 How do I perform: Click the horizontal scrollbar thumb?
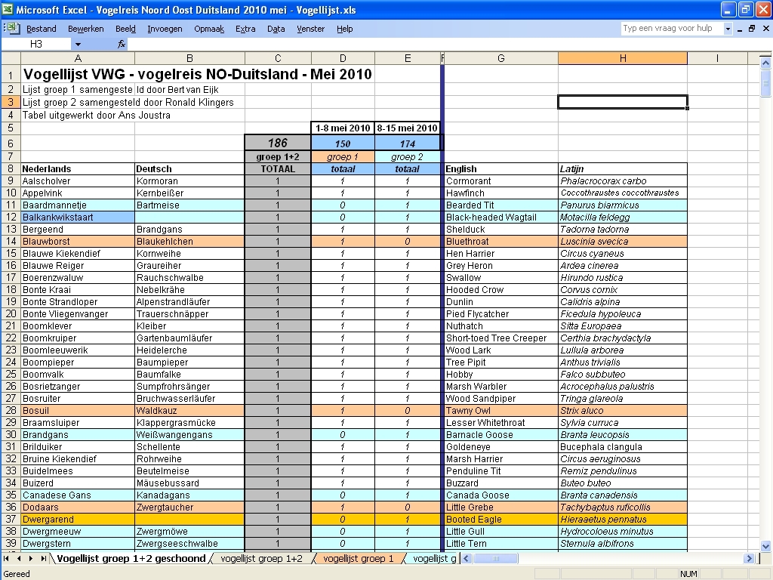click(496, 558)
